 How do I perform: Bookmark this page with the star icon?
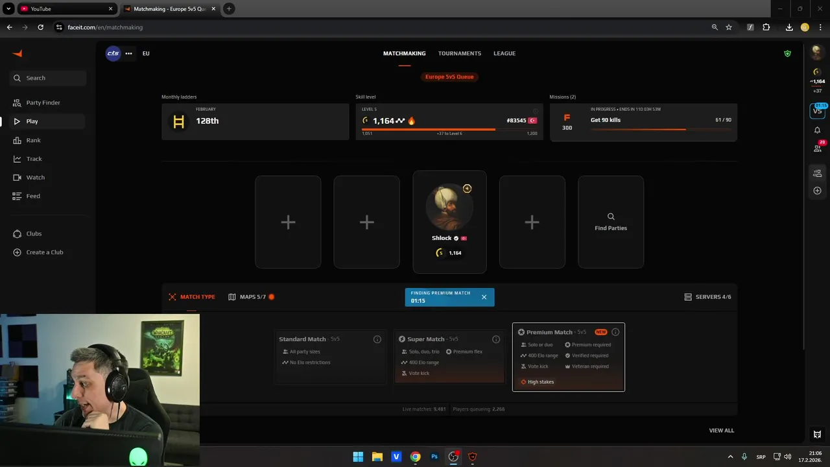coord(729,27)
